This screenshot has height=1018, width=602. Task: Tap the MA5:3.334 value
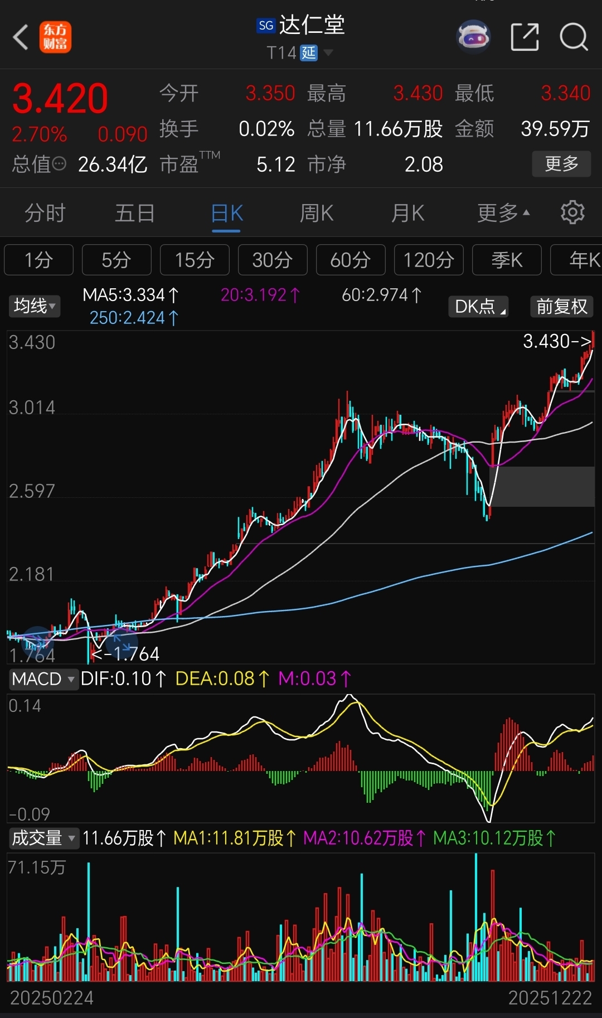(x=131, y=295)
